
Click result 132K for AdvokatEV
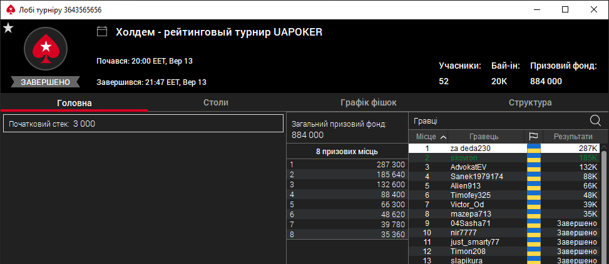click(x=588, y=167)
